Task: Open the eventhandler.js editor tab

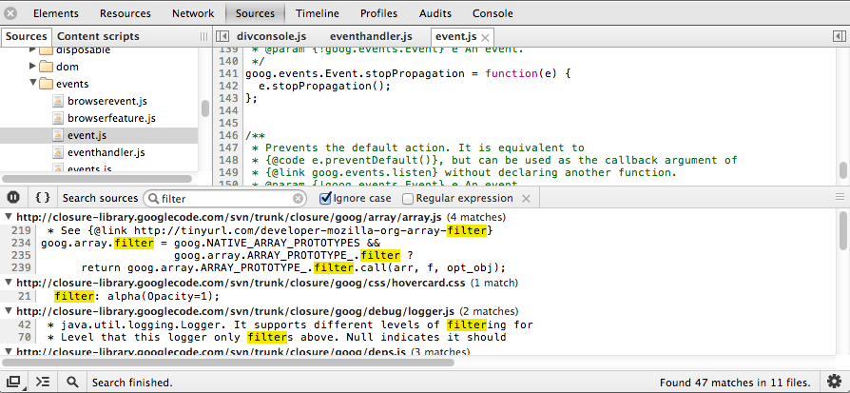Action: click(371, 36)
